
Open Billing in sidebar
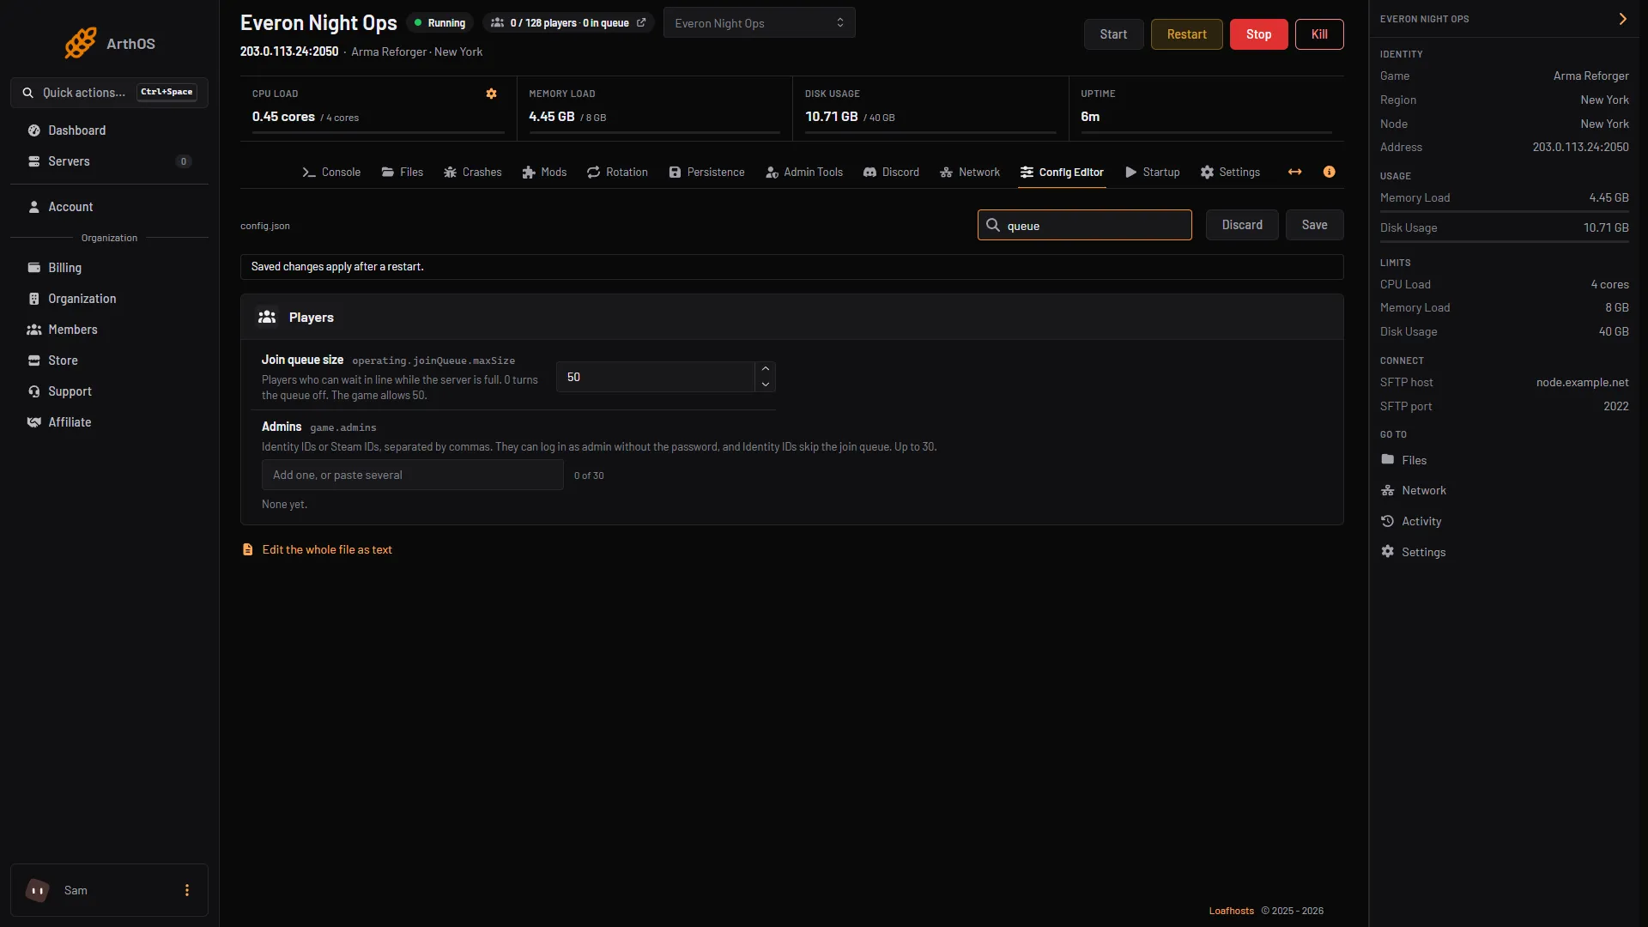[x=109, y=268]
